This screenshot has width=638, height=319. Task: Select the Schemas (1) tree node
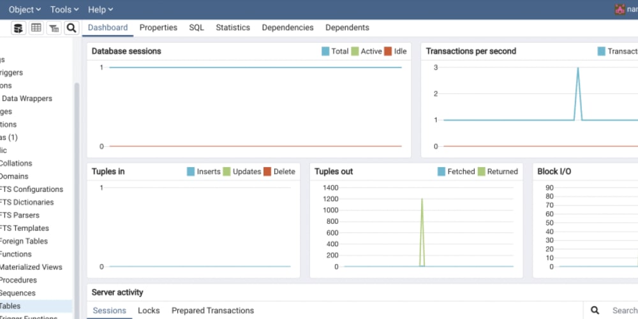(8, 137)
